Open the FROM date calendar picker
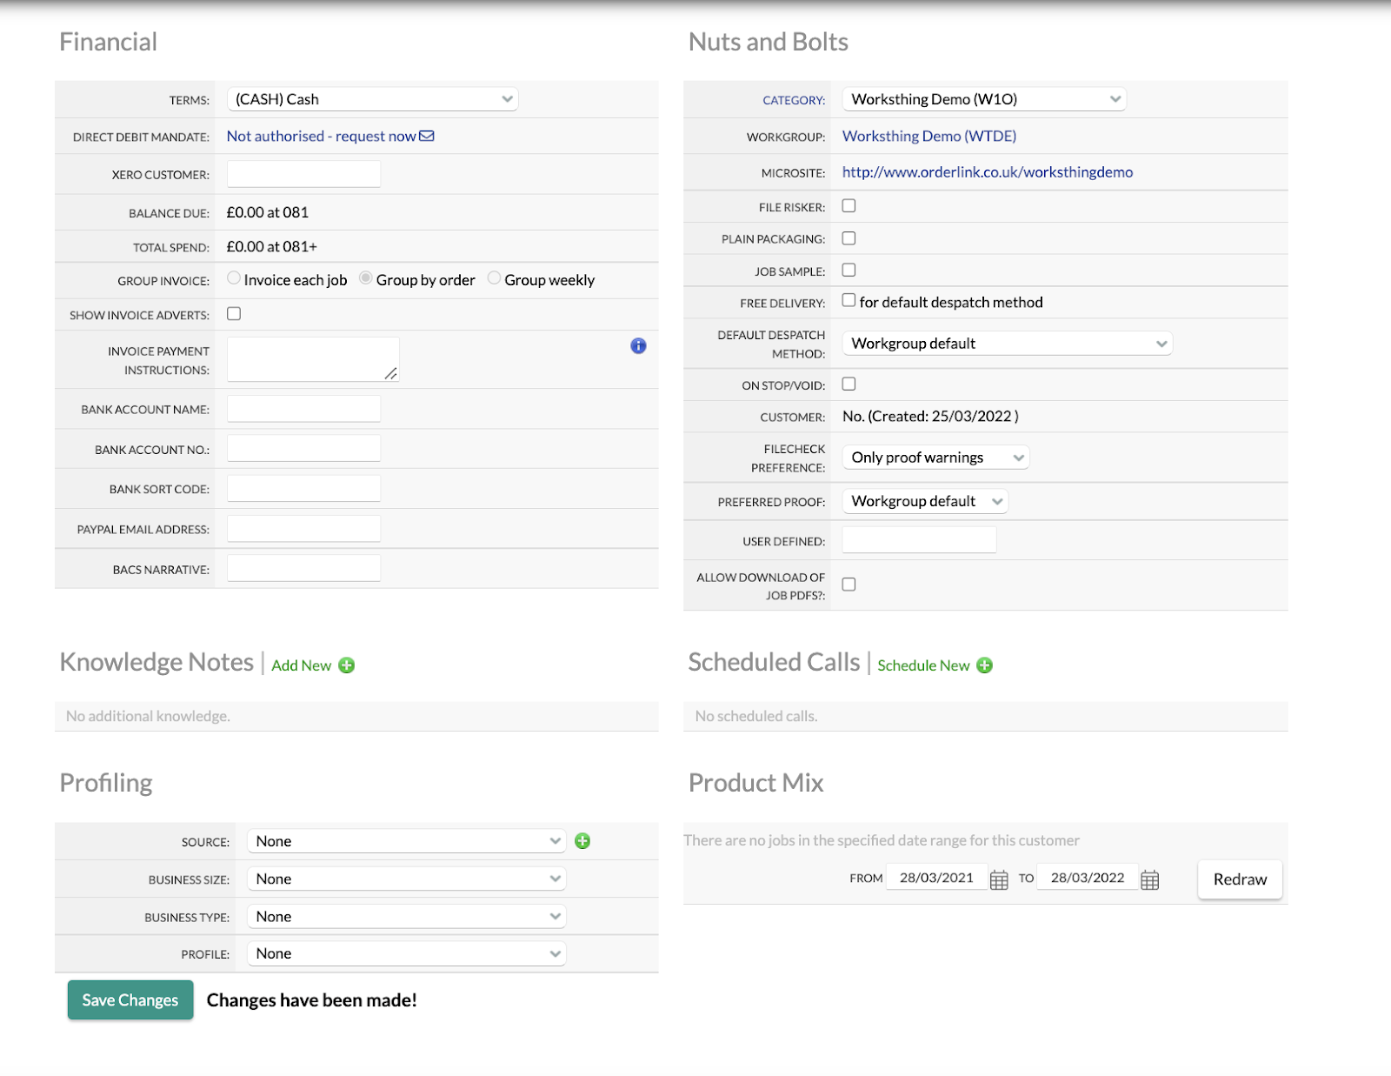Image resolution: width=1391 pixels, height=1076 pixels. (x=999, y=879)
